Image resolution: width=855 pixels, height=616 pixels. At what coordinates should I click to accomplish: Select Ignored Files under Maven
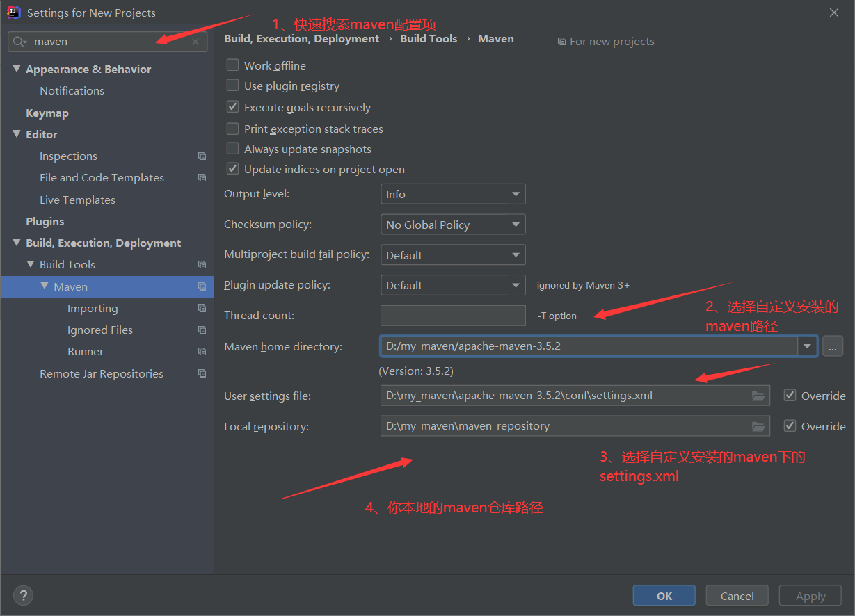[100, 330]
